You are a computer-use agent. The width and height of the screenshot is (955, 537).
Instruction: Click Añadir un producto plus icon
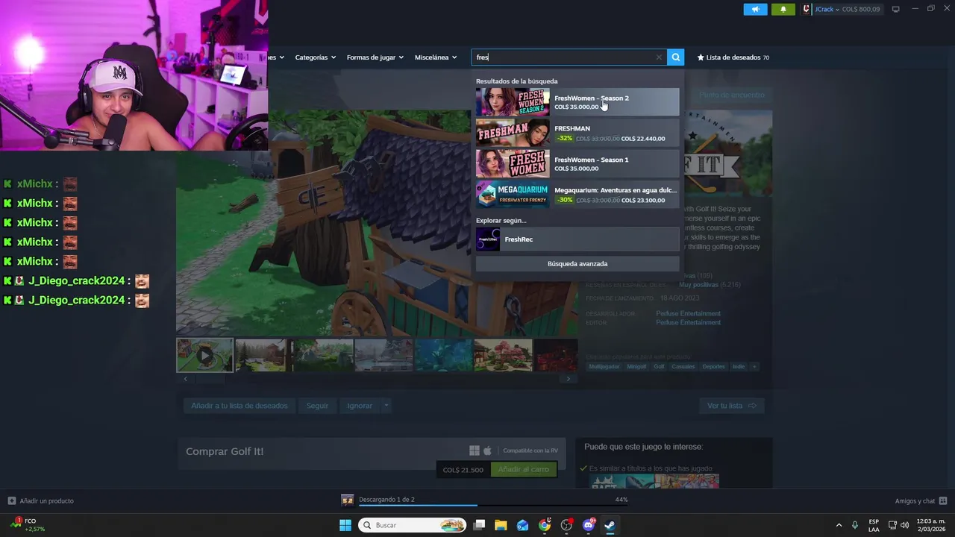12,500
